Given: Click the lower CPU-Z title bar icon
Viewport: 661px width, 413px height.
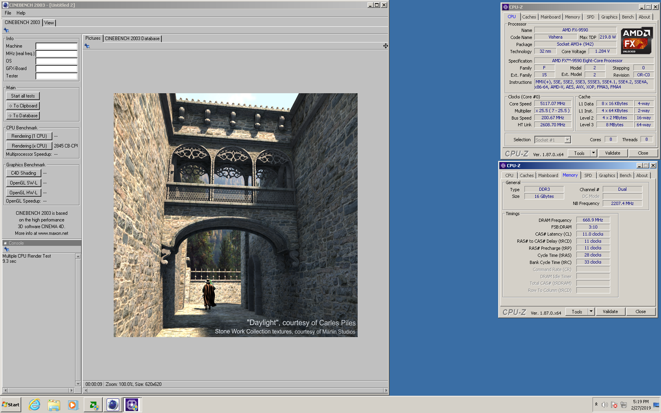Looking at the screenshot, I should pos(503,166).
